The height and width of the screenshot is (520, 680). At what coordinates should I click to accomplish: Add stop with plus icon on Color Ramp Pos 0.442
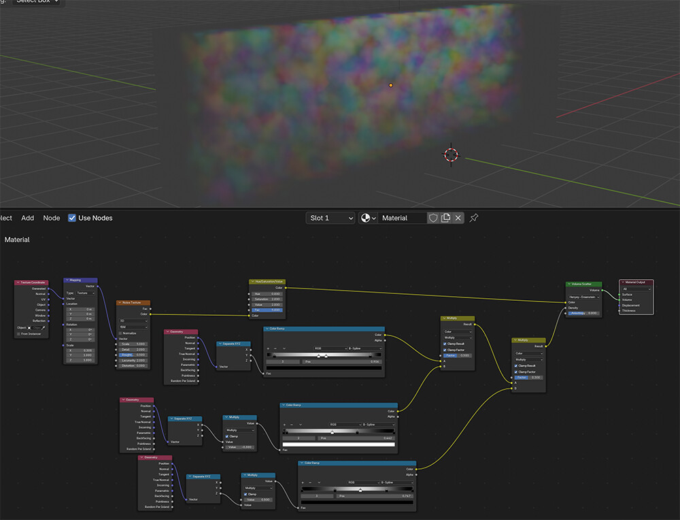[284, 425]
